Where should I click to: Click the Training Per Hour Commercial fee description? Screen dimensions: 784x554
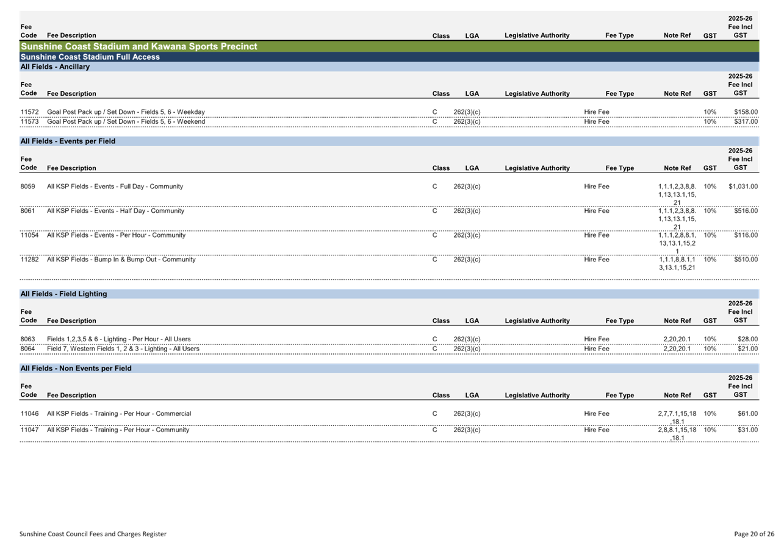119,414
